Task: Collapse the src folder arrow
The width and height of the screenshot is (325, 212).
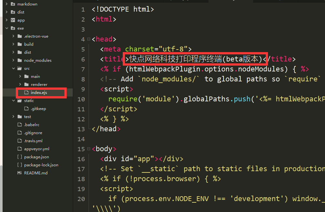Action: pos(14,68)
